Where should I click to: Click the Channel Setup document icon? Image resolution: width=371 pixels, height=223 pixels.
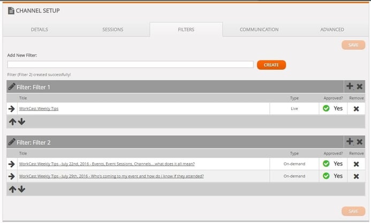pos(11,11)
